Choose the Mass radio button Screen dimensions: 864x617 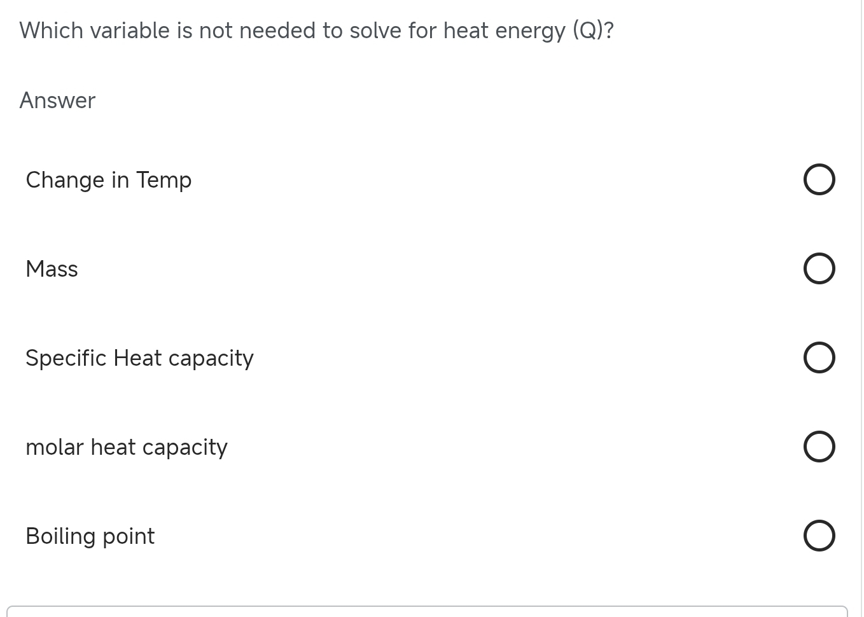tap(819, 268)
